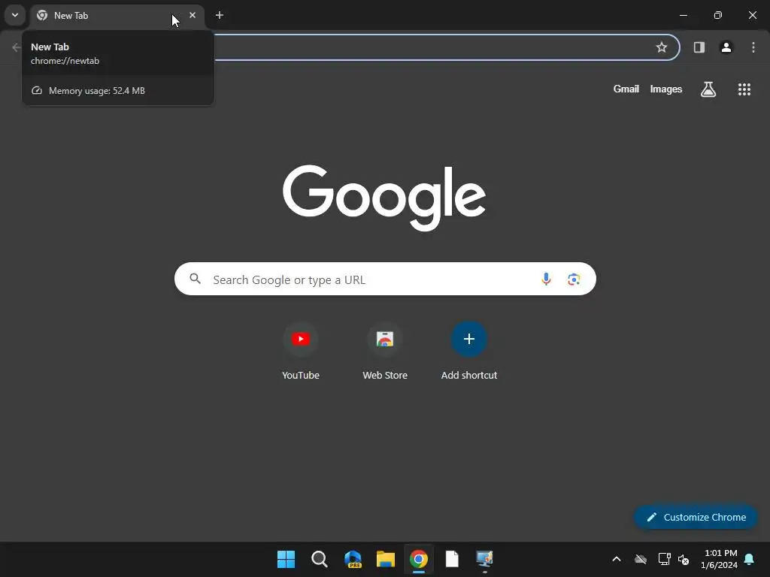
Task: Open the computer monitor taskbar app
Action: [x=485, y=559]
